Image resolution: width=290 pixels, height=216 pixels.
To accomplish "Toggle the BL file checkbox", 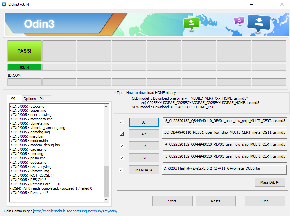I will (122, 122).
